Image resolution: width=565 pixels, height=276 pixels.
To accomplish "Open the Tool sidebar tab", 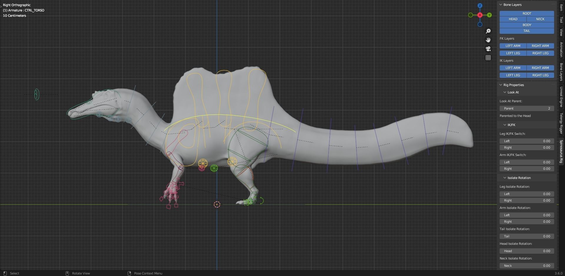I will (561, 20).
